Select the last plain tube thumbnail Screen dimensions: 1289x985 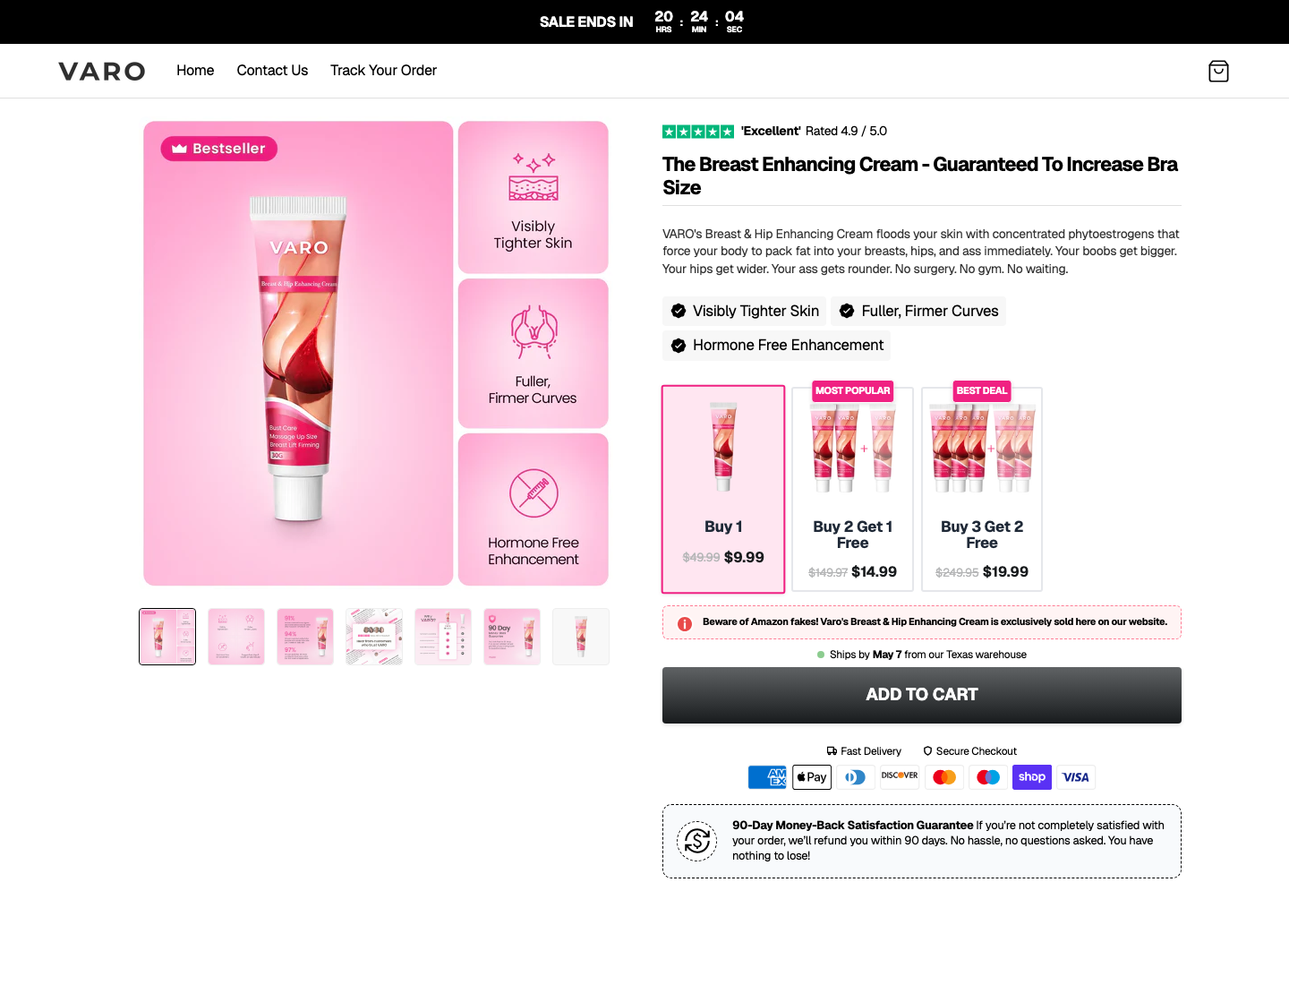tap(581, 637)
